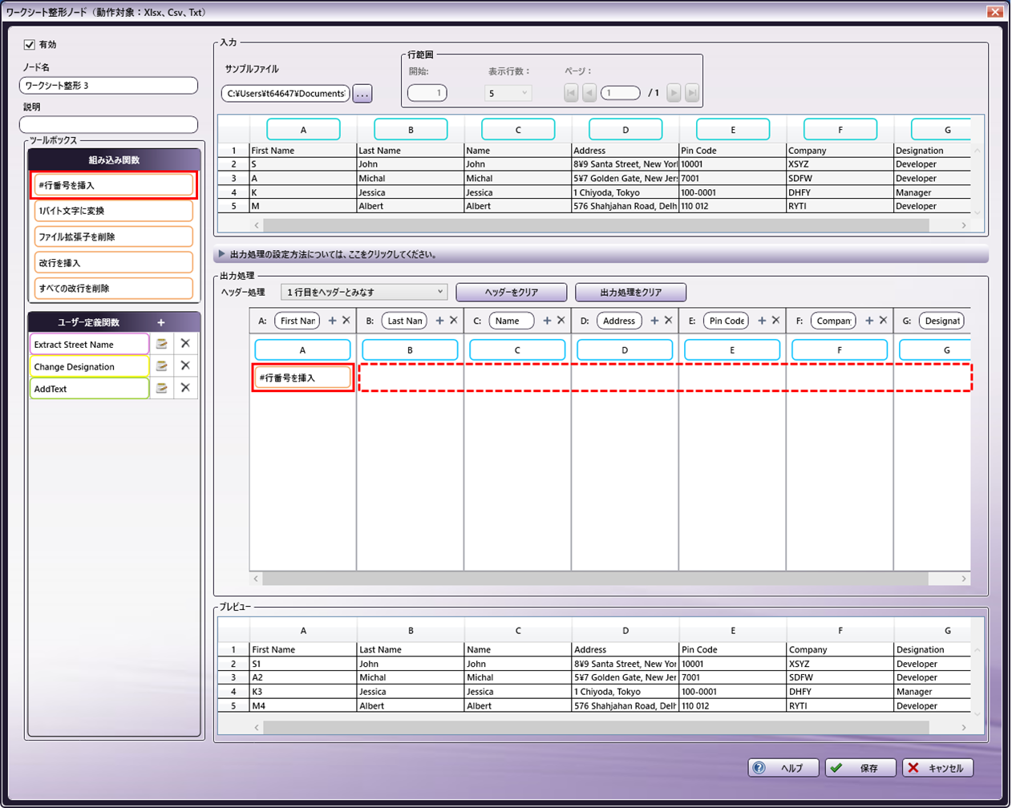Select output column F chip

pos(840,350)
